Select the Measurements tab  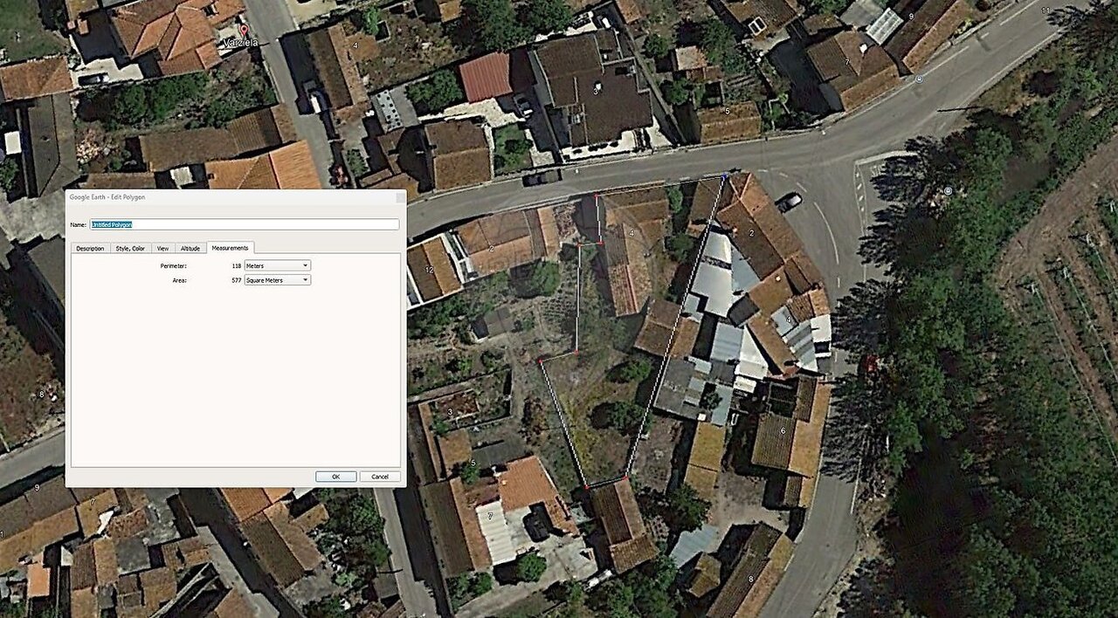(x=231, y=248)
